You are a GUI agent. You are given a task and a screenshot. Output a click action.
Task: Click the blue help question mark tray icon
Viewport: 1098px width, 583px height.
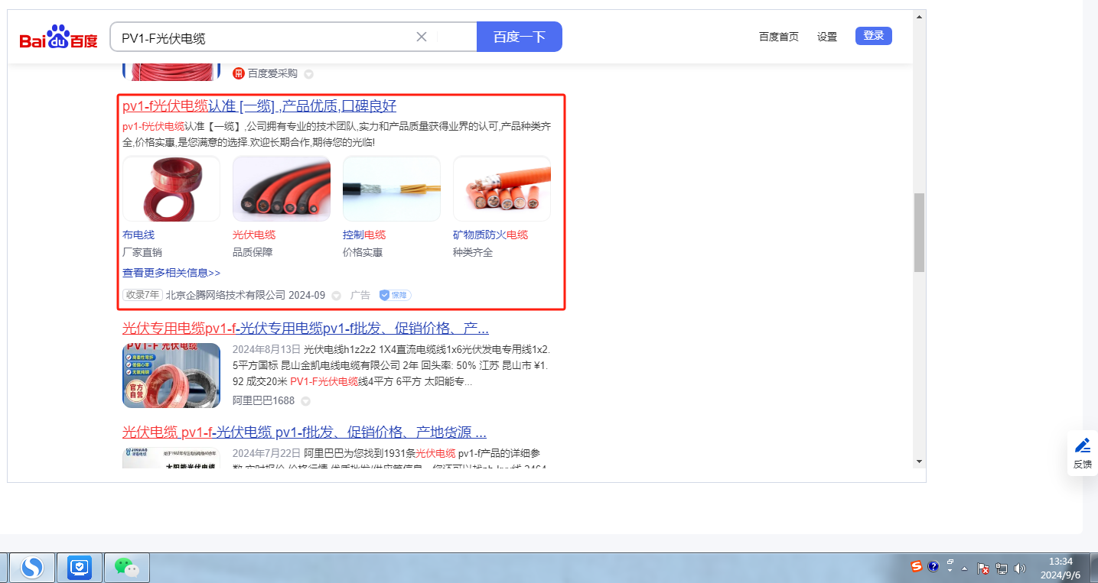point(933,566)
